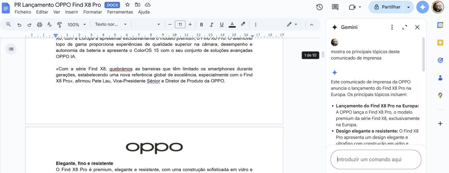Show document outline sidebar icon

tap(11, 49)
